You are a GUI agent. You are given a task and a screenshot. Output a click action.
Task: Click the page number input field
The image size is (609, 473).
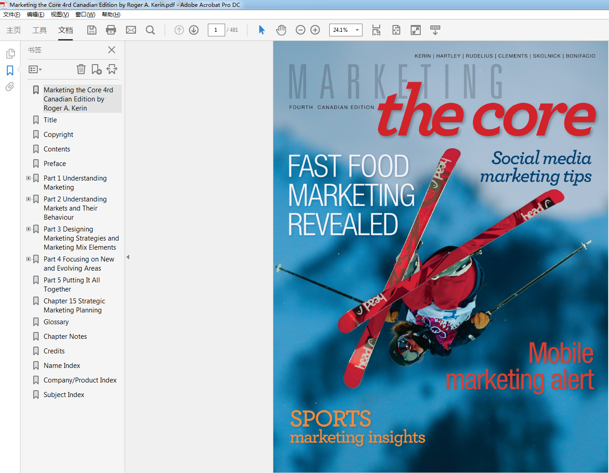point(216,30)
